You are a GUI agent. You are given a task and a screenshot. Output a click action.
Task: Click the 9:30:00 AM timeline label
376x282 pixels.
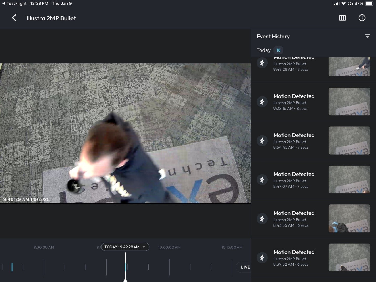click(44, 247)
